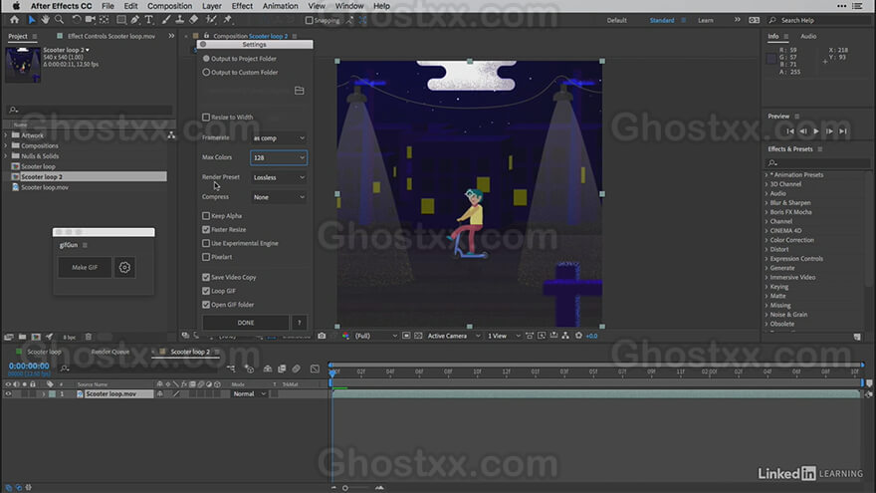Expand Color Correction effects category
876x493 pixels.
click(766, 240)
